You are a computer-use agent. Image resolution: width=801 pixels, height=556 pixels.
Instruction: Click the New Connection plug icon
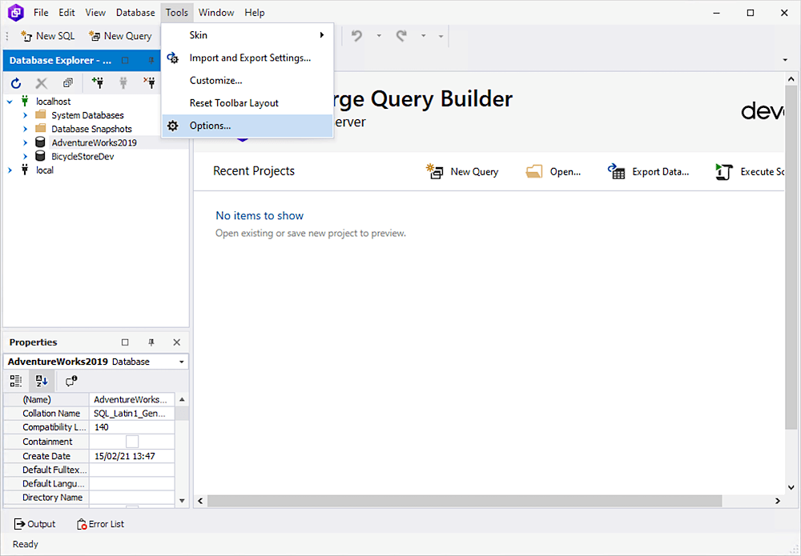point(98,82)
